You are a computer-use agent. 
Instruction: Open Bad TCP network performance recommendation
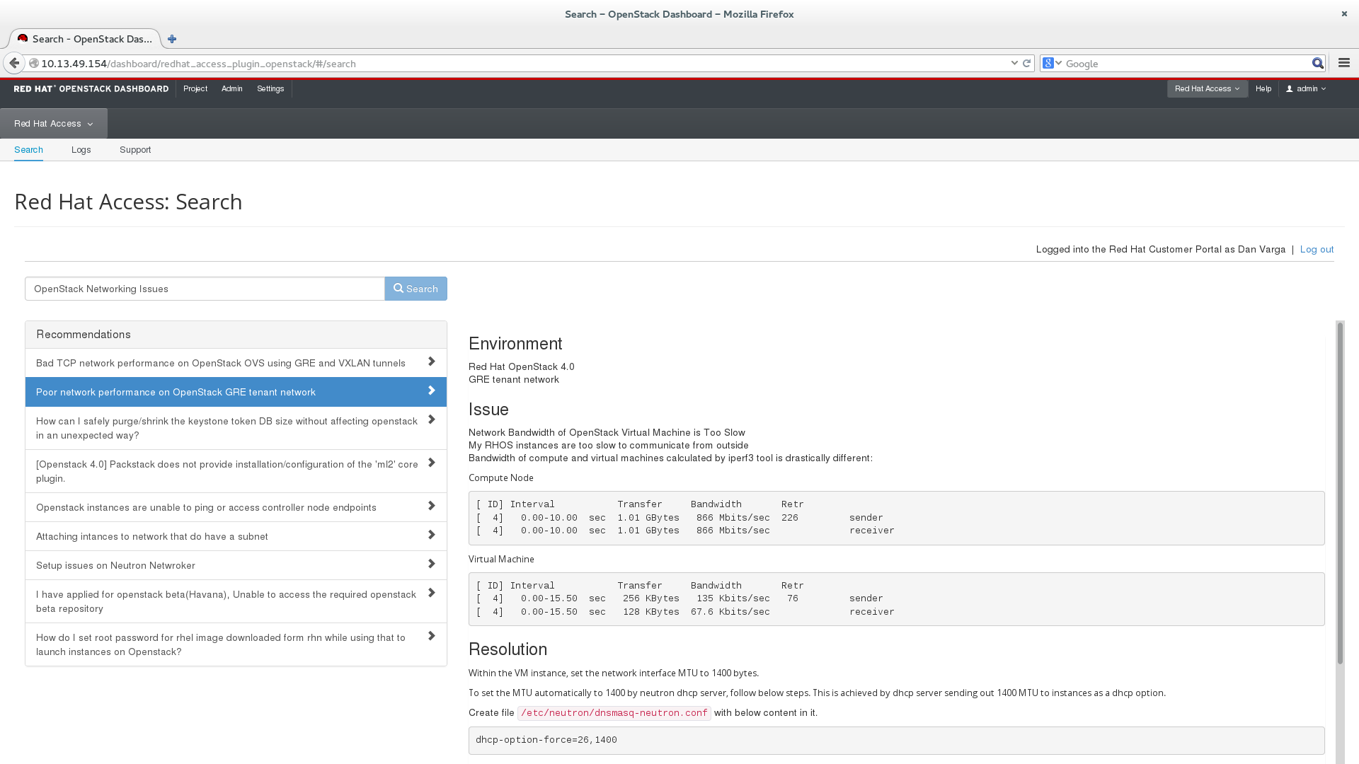[x=236, y=363]
